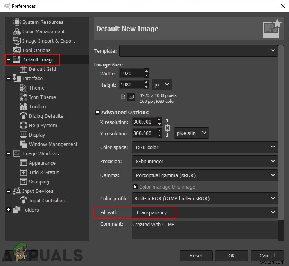Select Tool Options preferences page
Viewport: 289px width, 266px height.
[36, 50]
